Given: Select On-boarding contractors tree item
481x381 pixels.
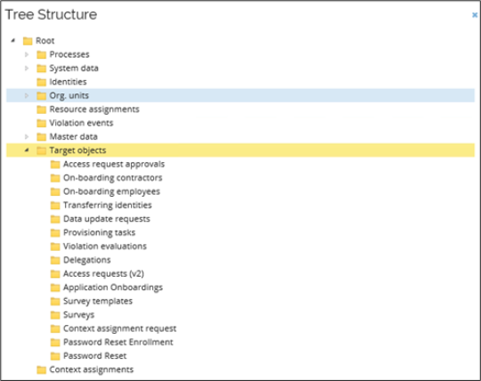Looking at the screenshot, I should (112, 178).
